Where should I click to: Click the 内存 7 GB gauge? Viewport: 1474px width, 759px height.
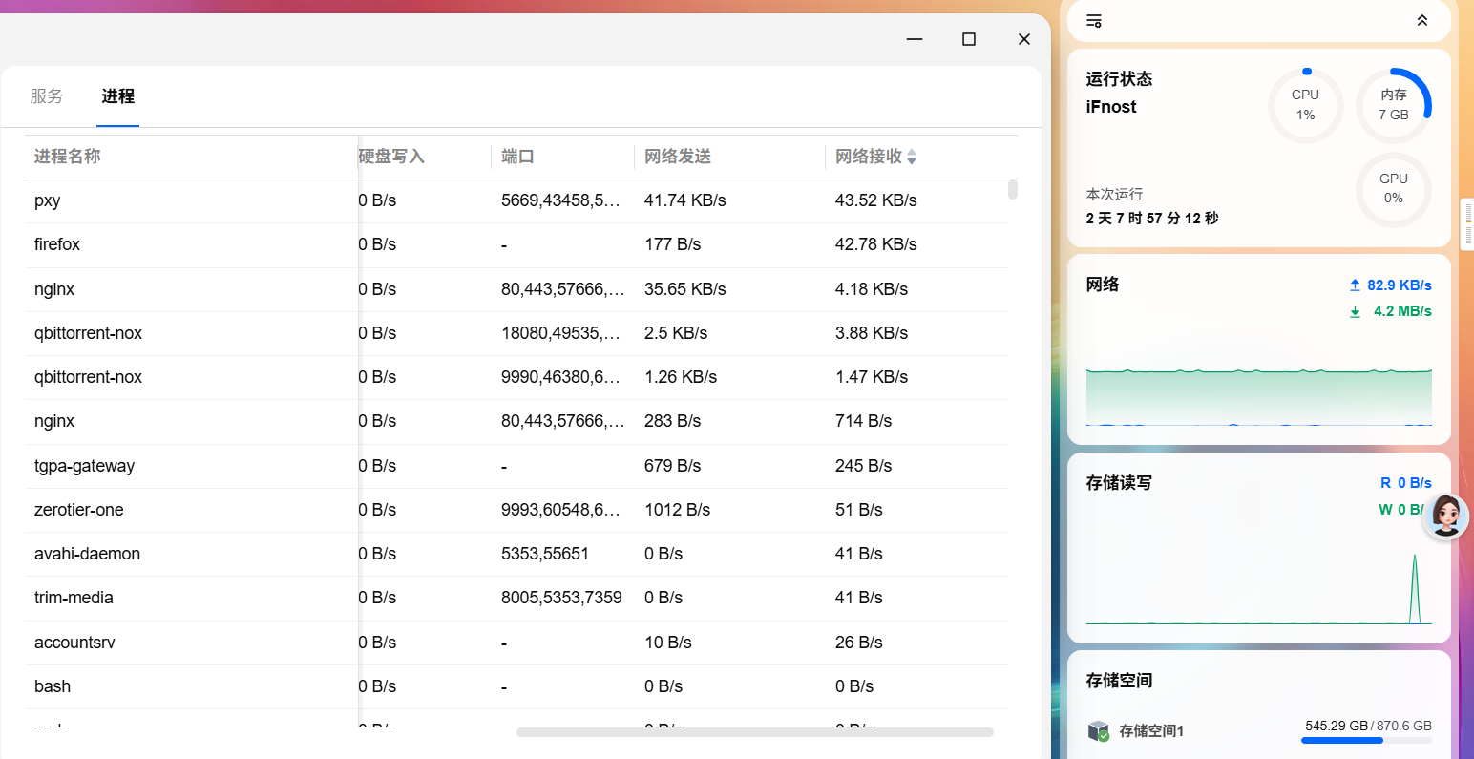pos(1394,105)
